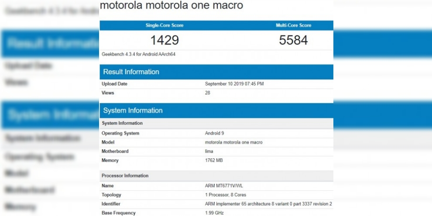Click the memory value '1762 MB'
The width and height of the screenshot is (432, 216).
click(x=214, y=160)
